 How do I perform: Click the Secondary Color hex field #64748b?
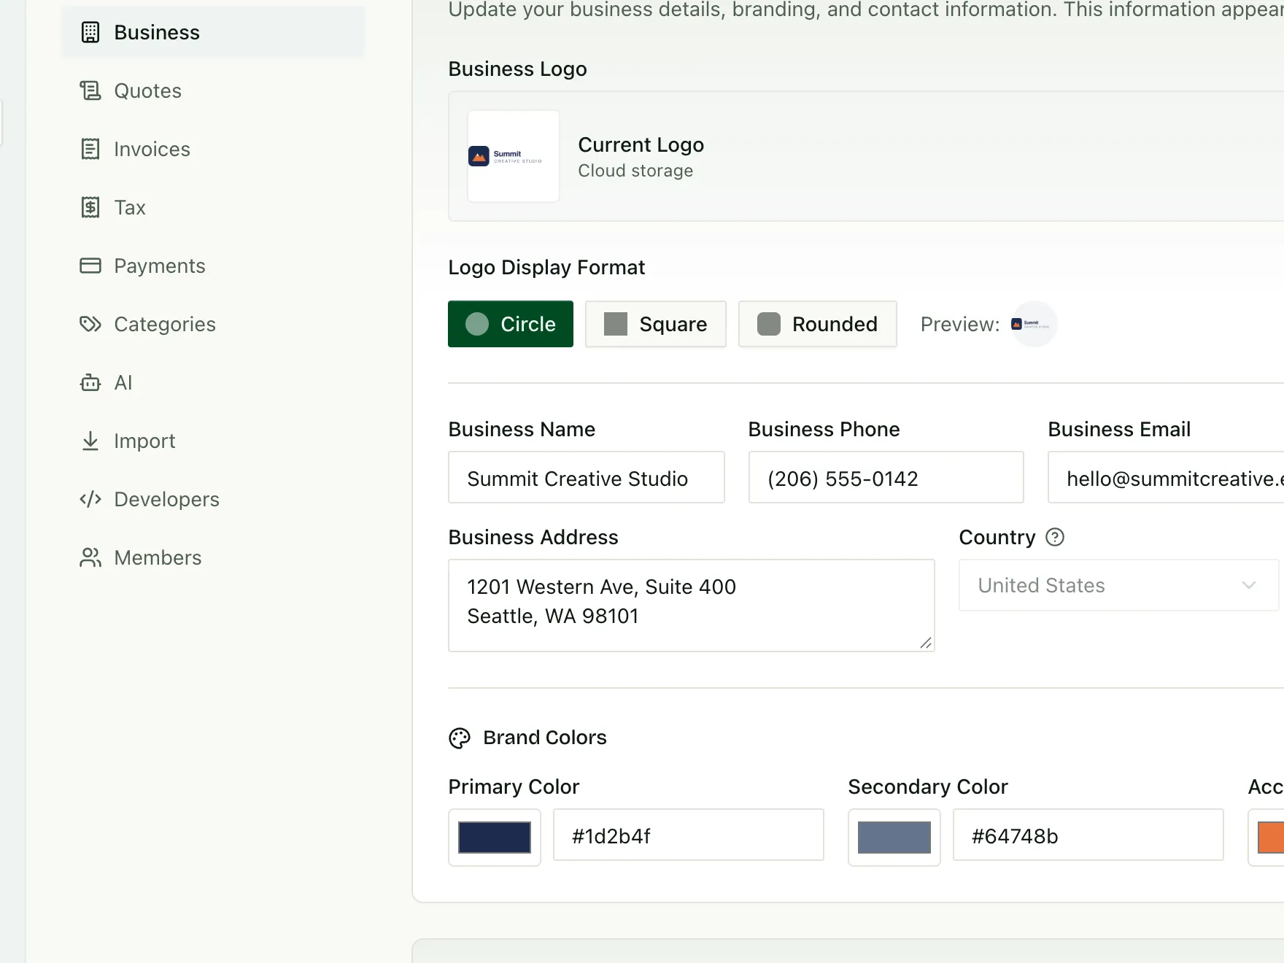coord(1088,835)
